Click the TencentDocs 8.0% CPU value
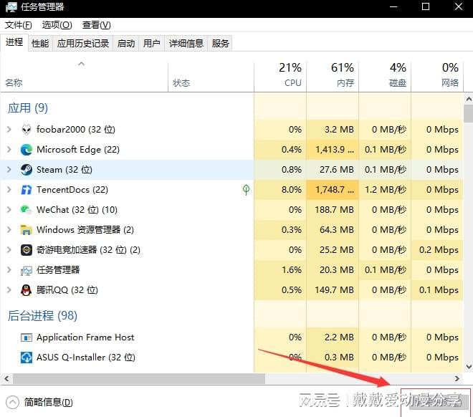 tap(292, 190)
